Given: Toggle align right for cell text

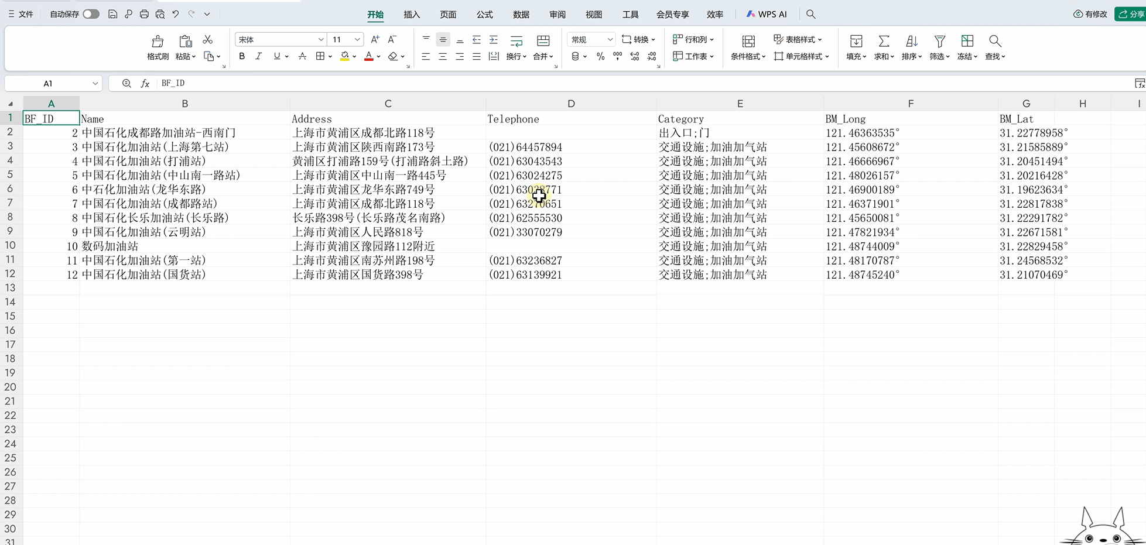Looking at the screenshot, I should tap(460, 56).
